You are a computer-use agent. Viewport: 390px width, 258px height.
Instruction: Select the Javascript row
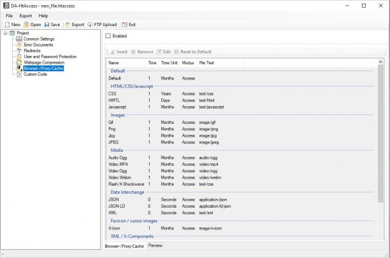[240, 107]
